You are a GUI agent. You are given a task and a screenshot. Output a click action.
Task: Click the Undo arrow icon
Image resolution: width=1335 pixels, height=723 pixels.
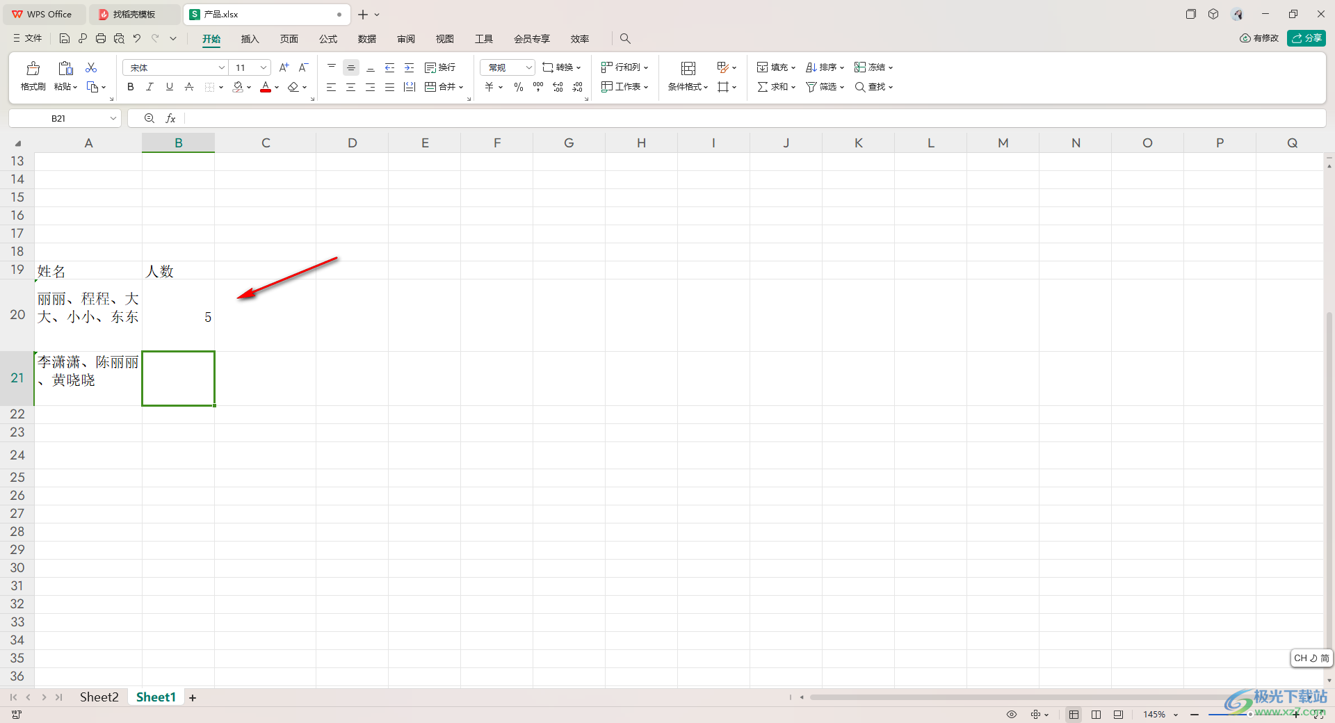(x=137, y=39)
